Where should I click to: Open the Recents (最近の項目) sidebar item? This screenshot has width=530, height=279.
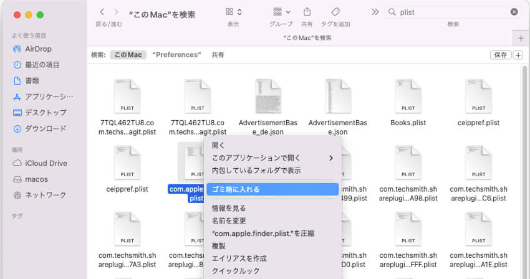click(x=36, y=65)
